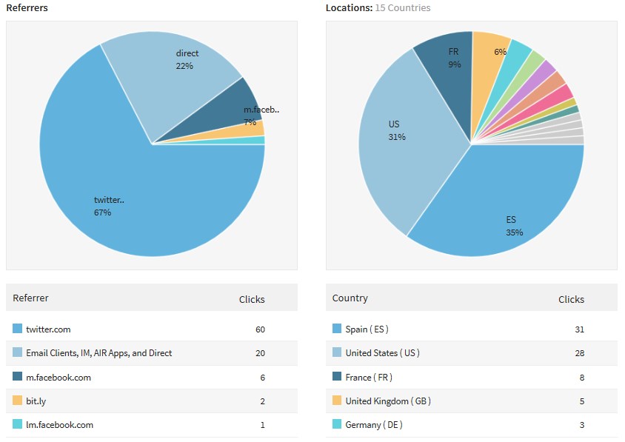Image resolution: width=625 pixels, height=442 pixels.
Task: Select the twitter.com referrer row
Action: [48, 329]
